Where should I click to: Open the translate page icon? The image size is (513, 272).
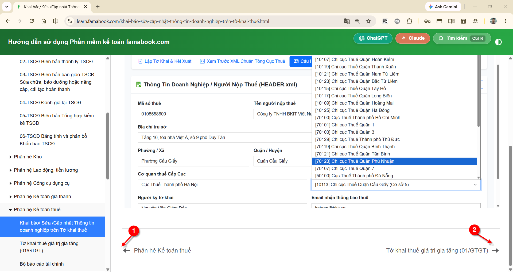347,21
